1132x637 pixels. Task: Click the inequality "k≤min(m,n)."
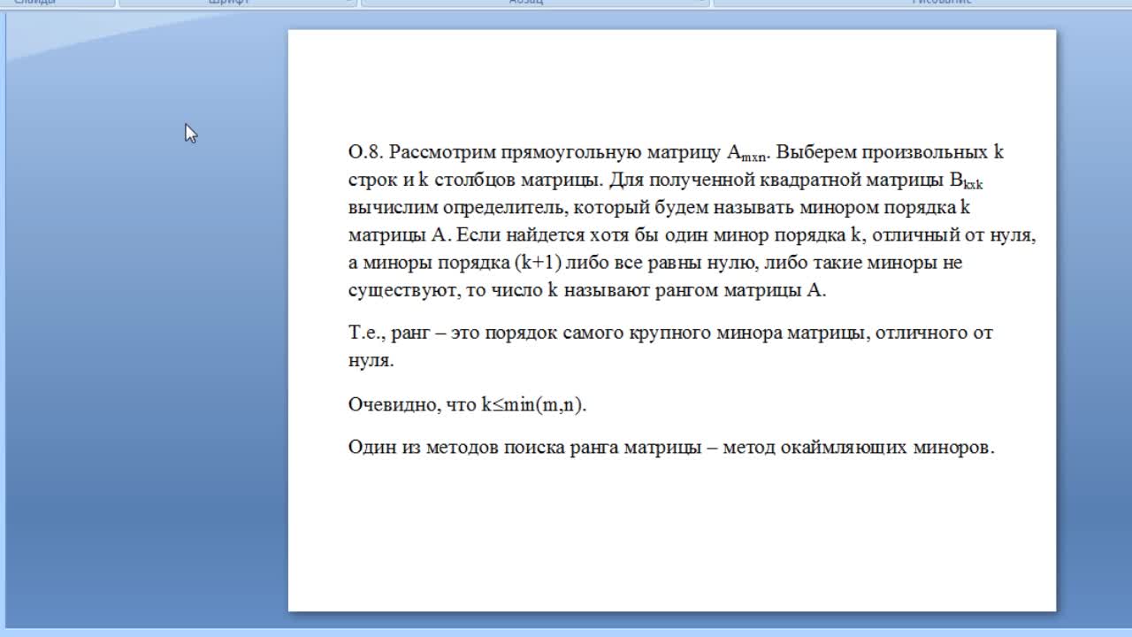[534, 405]
